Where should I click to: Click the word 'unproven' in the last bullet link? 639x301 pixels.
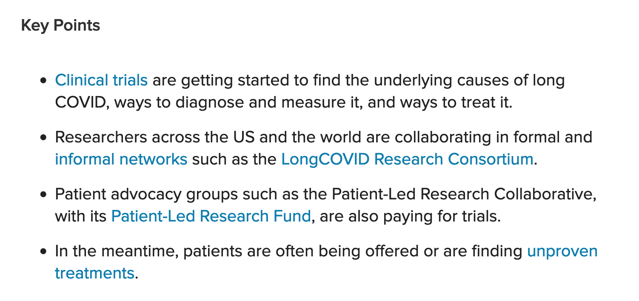pos(562,252)
